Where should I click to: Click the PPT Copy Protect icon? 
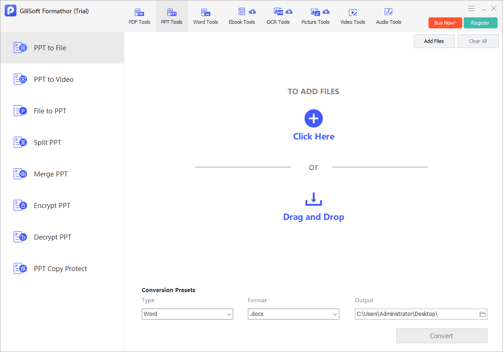pyautogui.click(x=20, y=269)
